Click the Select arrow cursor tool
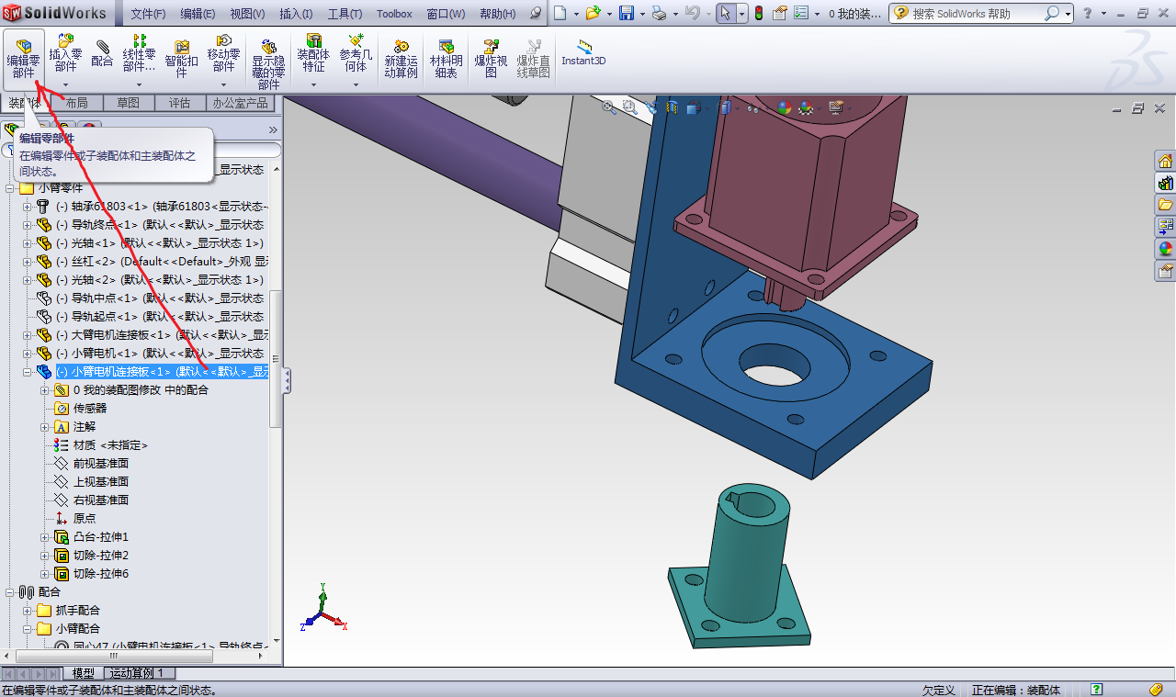The image size is (1176, 697). [x=725, y=13]
